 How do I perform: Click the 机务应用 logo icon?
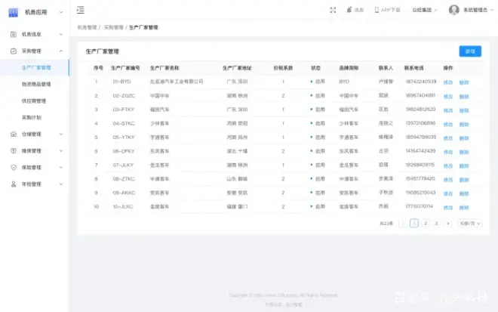click(13, 11)
